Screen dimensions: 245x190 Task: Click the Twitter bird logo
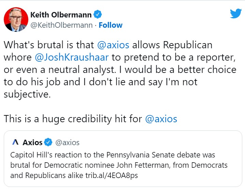point(236,13)
